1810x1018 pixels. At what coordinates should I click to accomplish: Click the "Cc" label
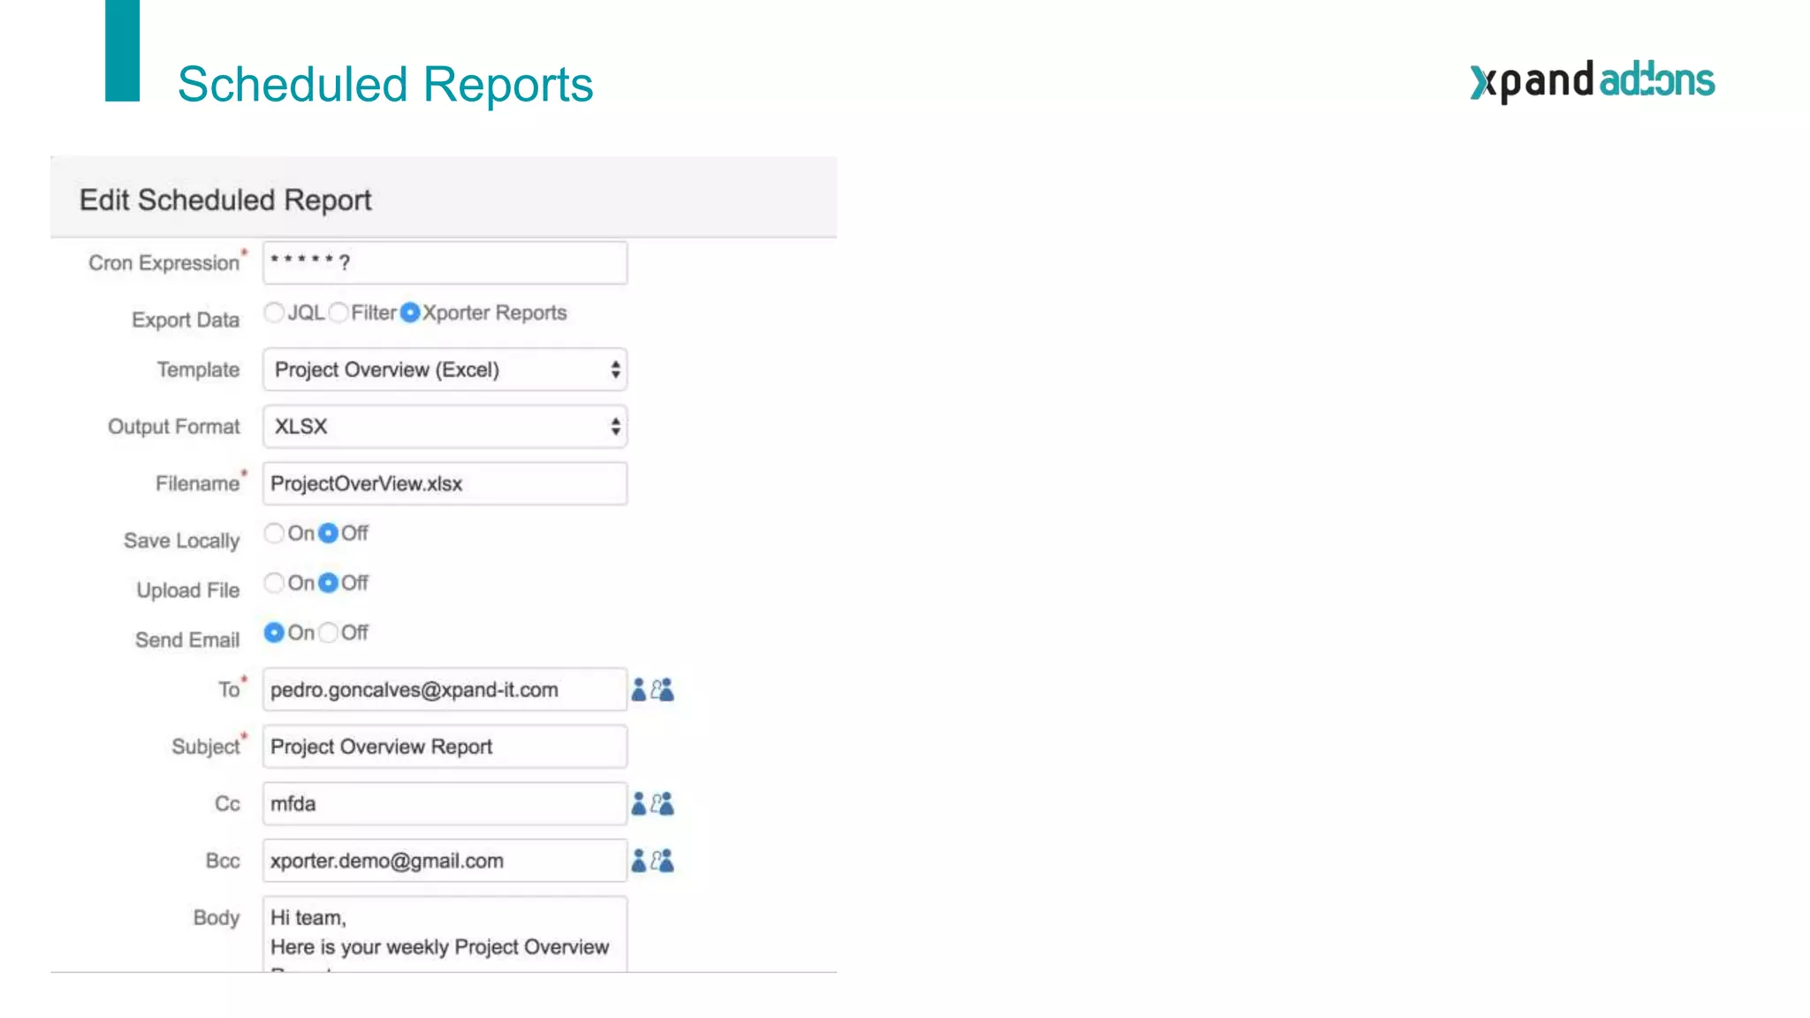227,804
